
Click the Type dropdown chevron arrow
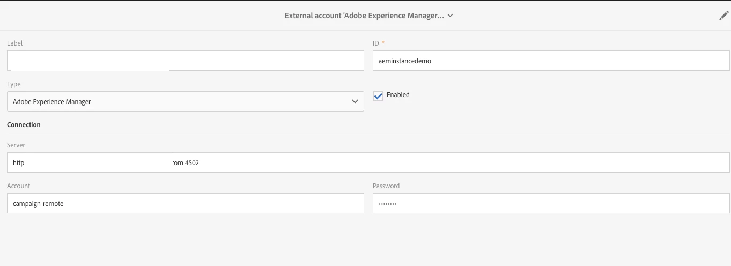click(355, 101)
